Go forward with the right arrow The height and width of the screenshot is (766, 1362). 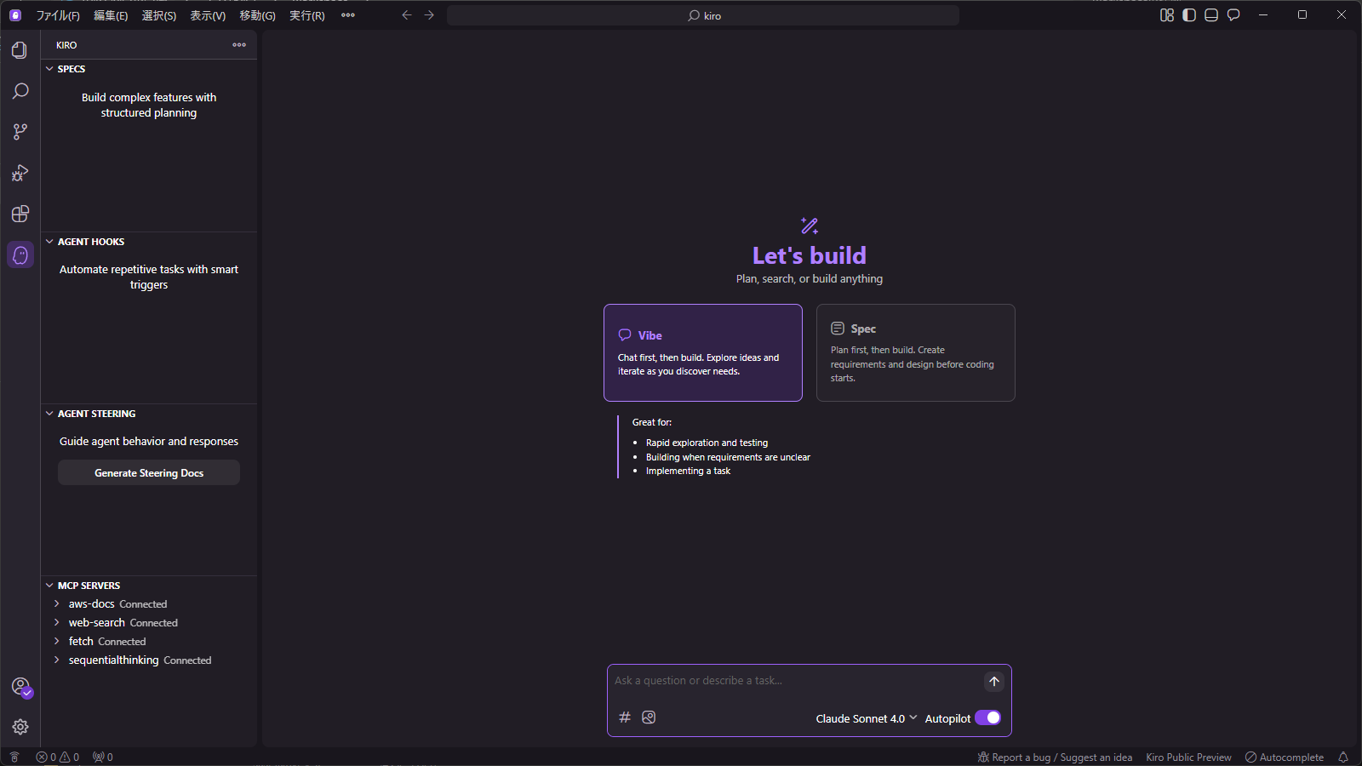(429, 15)
